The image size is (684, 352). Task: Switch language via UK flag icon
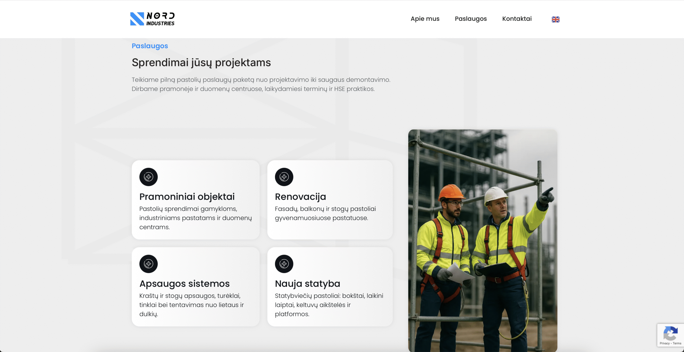[x=555, y=19]
